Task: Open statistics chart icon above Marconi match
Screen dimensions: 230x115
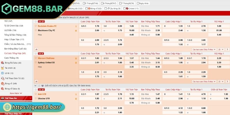Action: pyautogui.click(x=36, y=49)
